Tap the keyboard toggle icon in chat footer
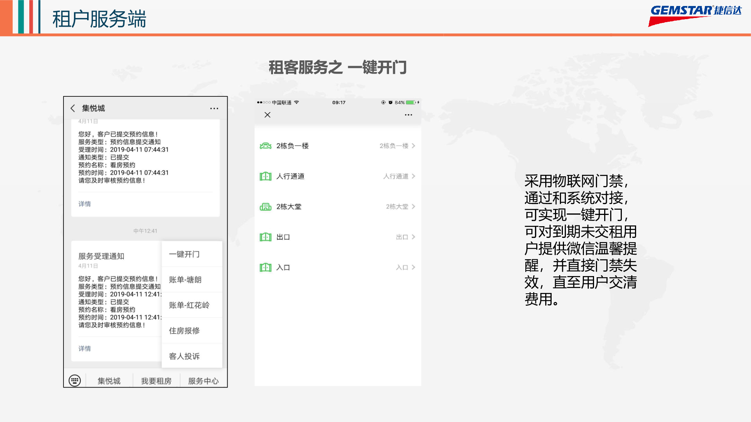Image resolution: width=751 pixels, height=422 pixels. pos(75,380)
